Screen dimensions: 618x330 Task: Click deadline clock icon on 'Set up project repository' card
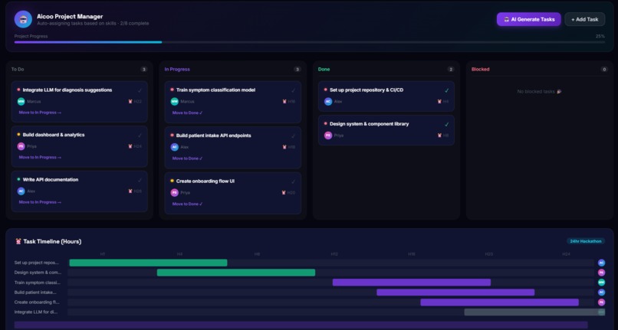(x=439, y=102)
